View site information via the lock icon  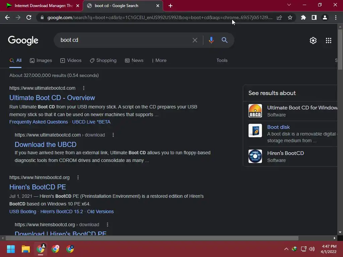[x=42, y=17]
